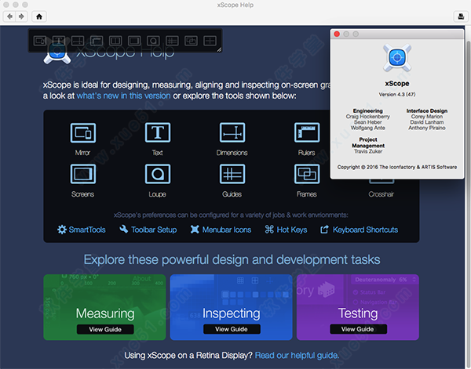Open the Keyboard Shortcuts link

[x=360, y=230]
